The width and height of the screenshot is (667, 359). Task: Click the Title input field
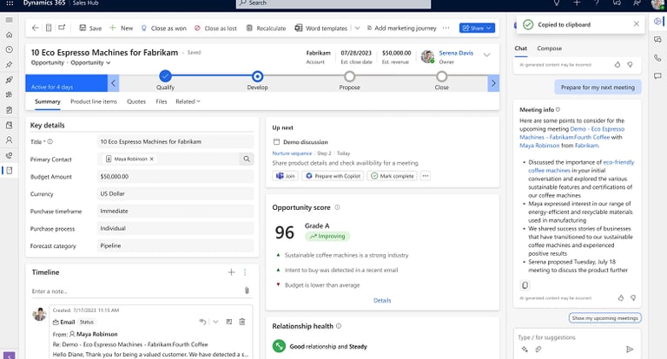[175, 141]
